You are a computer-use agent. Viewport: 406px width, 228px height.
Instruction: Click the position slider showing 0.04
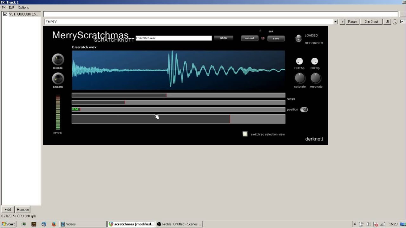[179, 109]
